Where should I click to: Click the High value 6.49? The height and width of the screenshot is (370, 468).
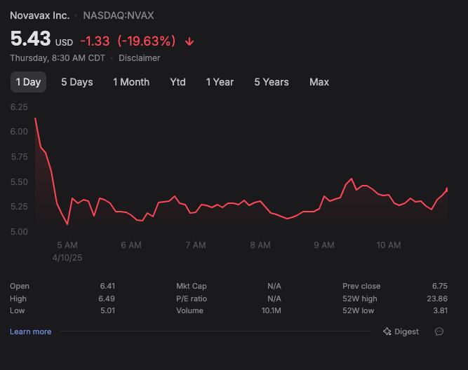tap(107, 299)
